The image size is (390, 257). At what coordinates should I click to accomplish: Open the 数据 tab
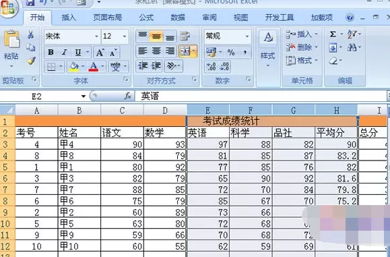178,18
